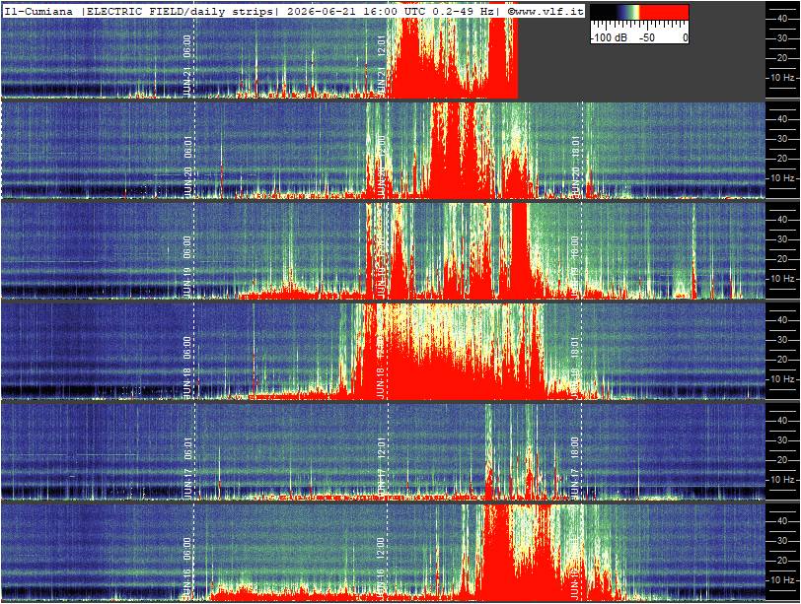Click the 20 Hz tick label on the JUN-18 strip

click(x=782, y=360)
